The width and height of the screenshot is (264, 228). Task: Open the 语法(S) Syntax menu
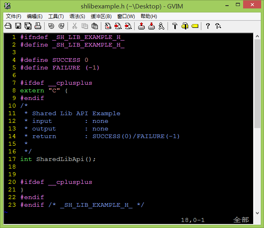(77, 16)
